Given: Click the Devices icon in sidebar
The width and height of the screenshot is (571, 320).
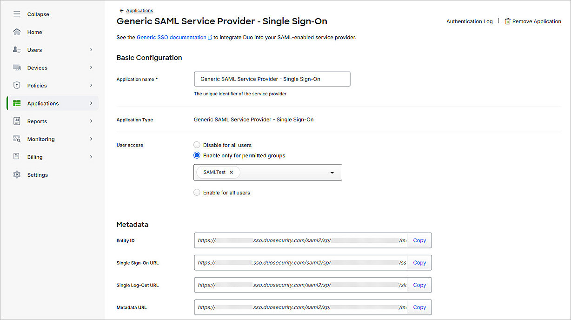Looking at the screenshot, I should [17, 68].
